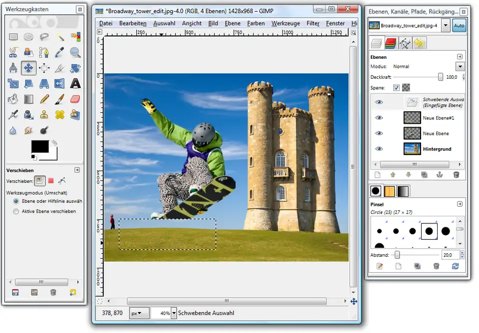Open the Werkzeuge menu
The image size is (479, 333).
click(x=285, y=23)
